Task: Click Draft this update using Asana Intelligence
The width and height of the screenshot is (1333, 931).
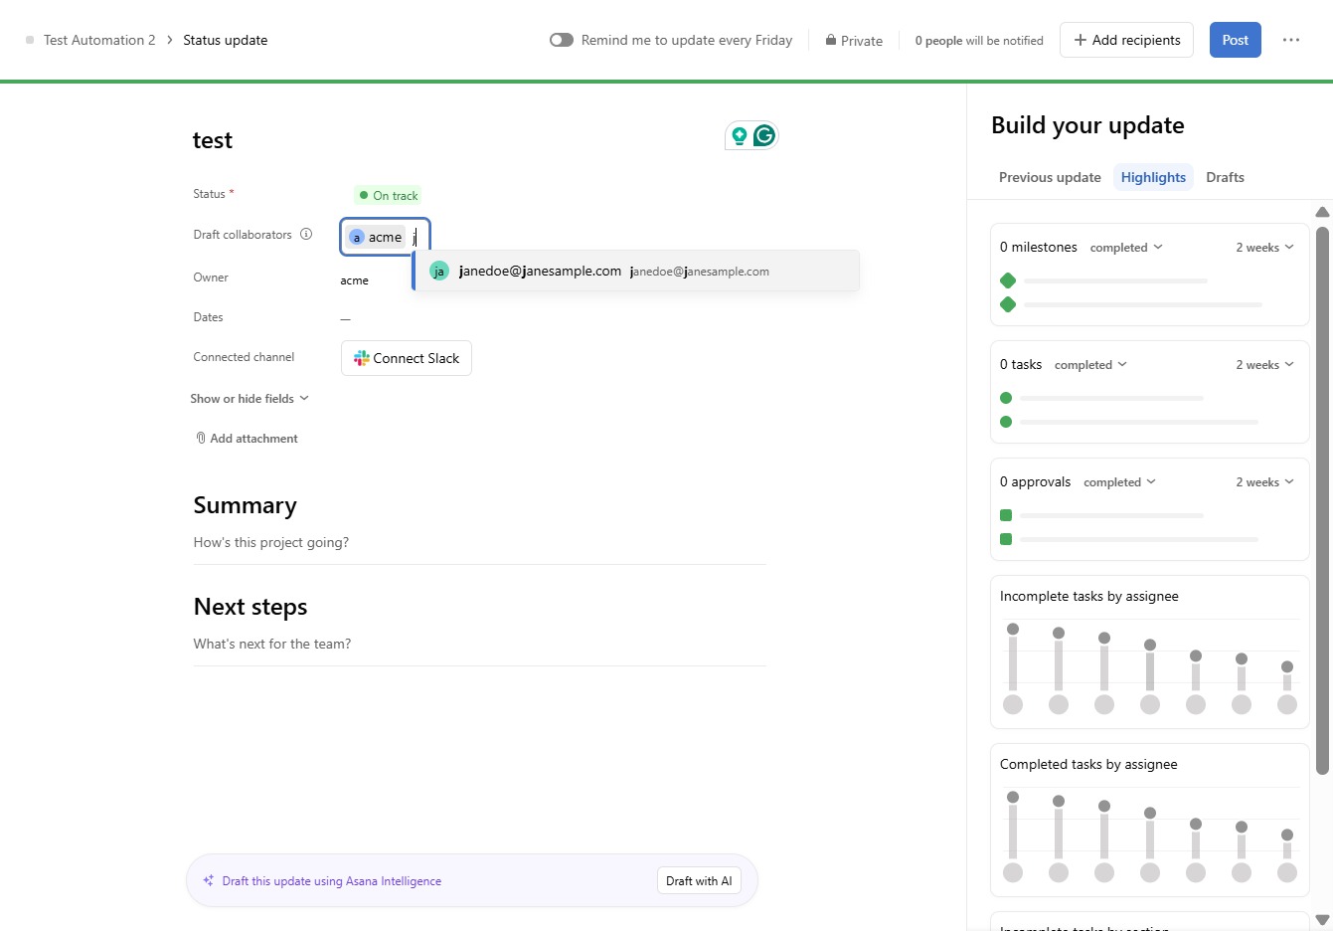Action: coord(332,880)
